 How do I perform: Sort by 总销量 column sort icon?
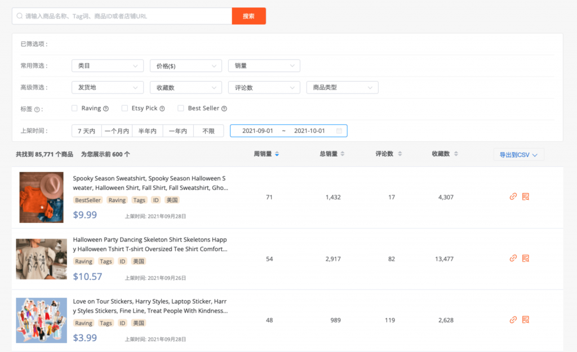pos(343,154)
